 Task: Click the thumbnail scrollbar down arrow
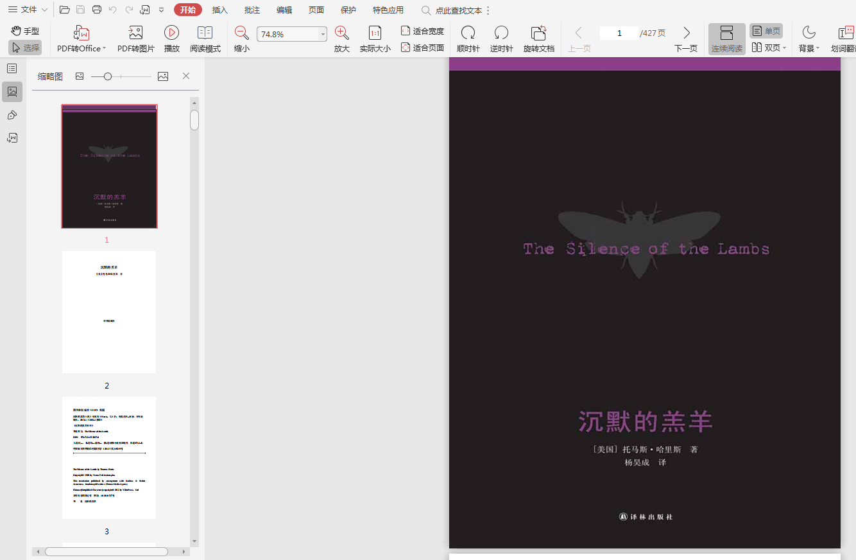(194, 542)
